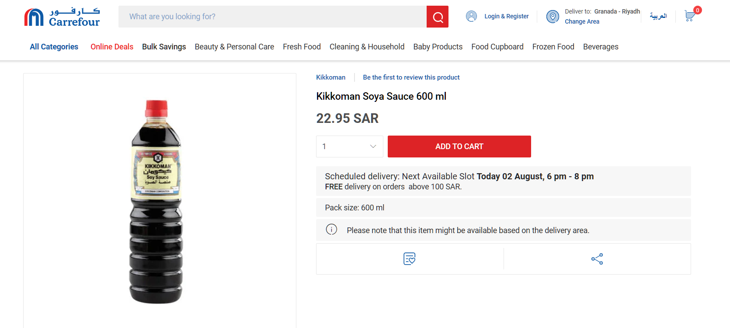
Task: Click the delivery location pin icon
Action: tap(553, 17)
